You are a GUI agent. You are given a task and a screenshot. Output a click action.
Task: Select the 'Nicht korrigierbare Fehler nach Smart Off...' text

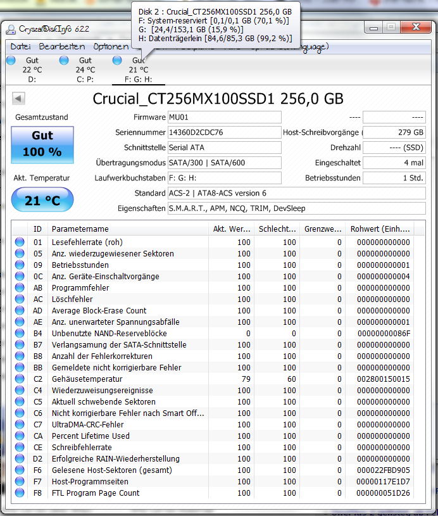[128, 413]
